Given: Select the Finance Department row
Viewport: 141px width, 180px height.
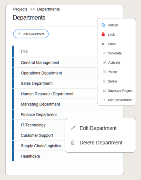Looking at the screenshot, I should click(68, 114).
